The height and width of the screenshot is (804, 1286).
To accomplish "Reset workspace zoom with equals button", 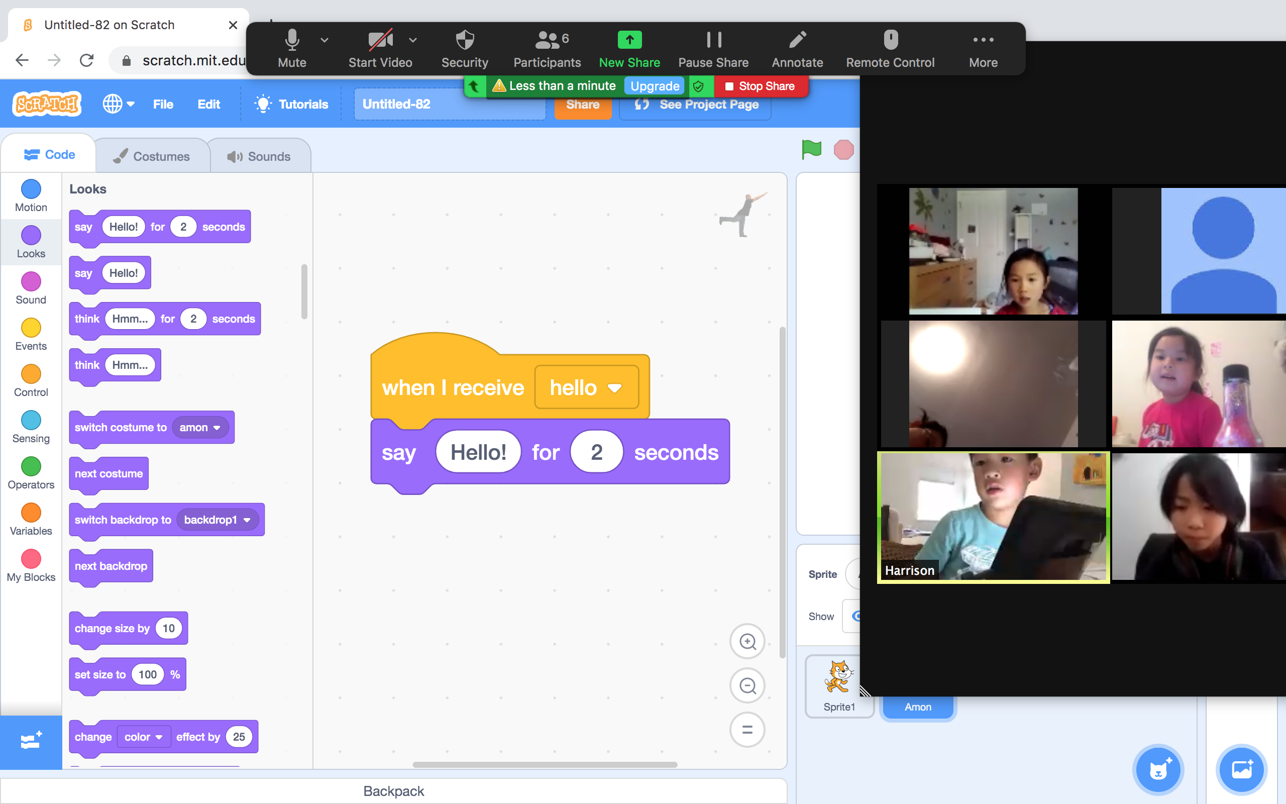I will [747, 730].
